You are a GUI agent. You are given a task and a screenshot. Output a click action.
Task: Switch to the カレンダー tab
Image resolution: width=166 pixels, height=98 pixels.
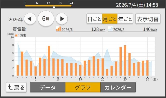point(118,87)
